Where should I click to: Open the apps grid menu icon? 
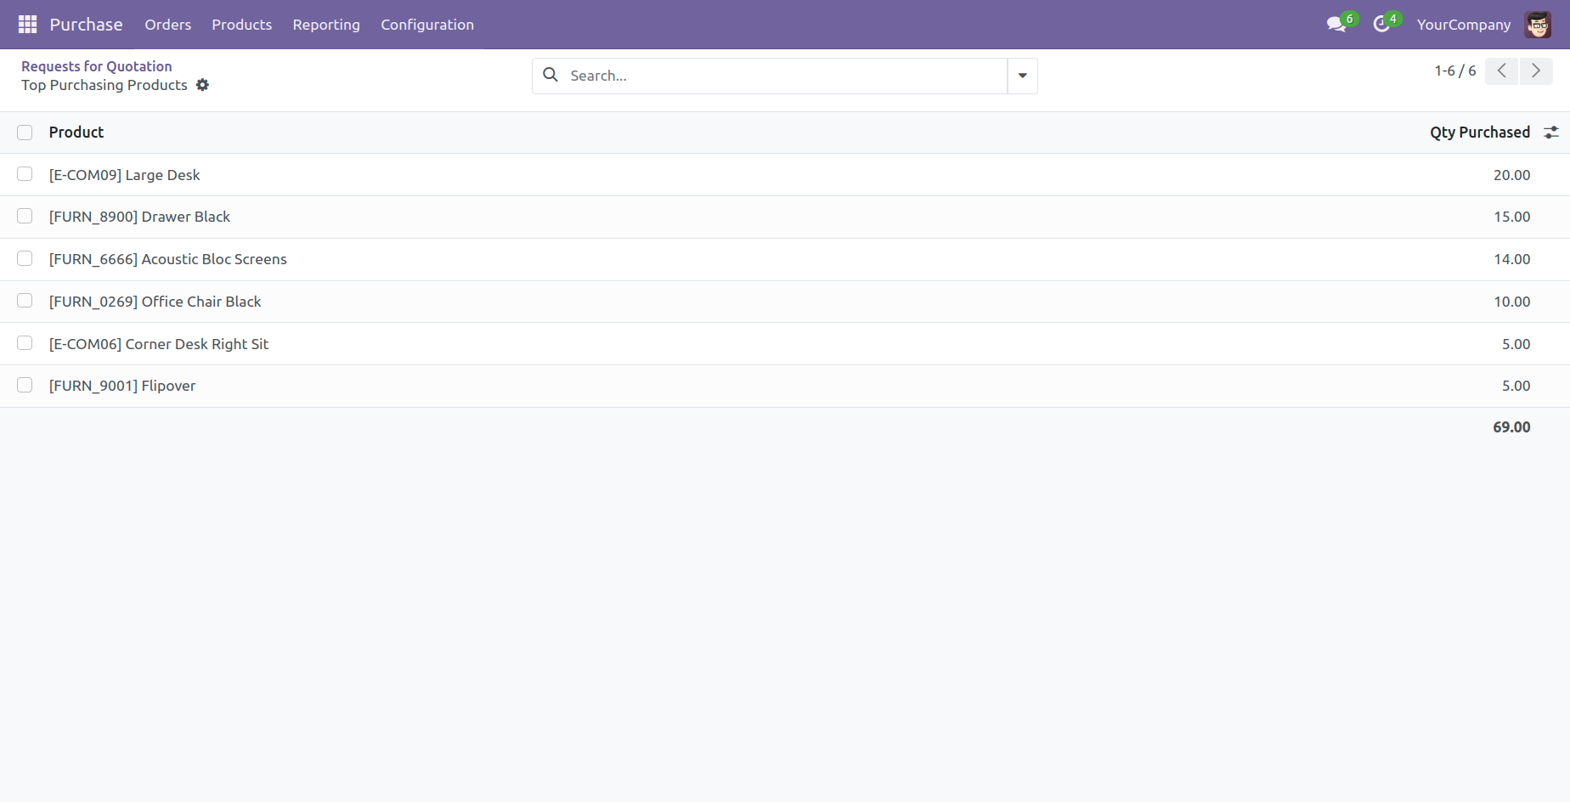click(x=27, y=25)
